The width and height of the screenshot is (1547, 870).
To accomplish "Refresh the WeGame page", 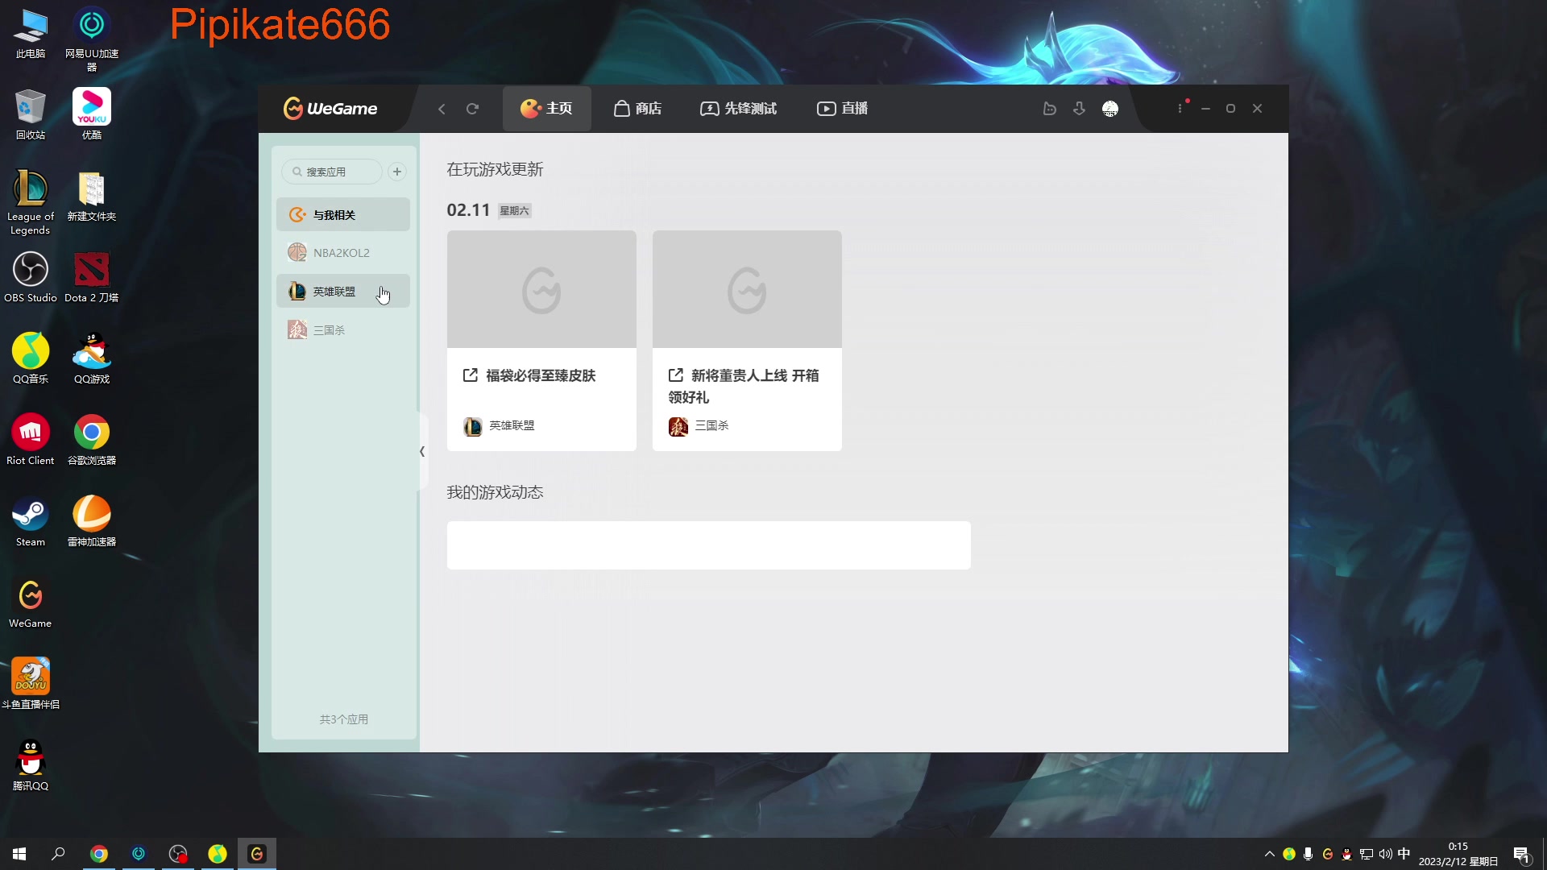I will 473,109.
